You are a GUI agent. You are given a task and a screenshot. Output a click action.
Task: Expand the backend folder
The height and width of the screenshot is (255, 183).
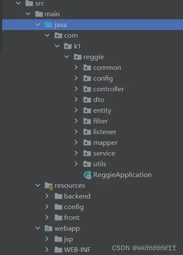(47, 196)
